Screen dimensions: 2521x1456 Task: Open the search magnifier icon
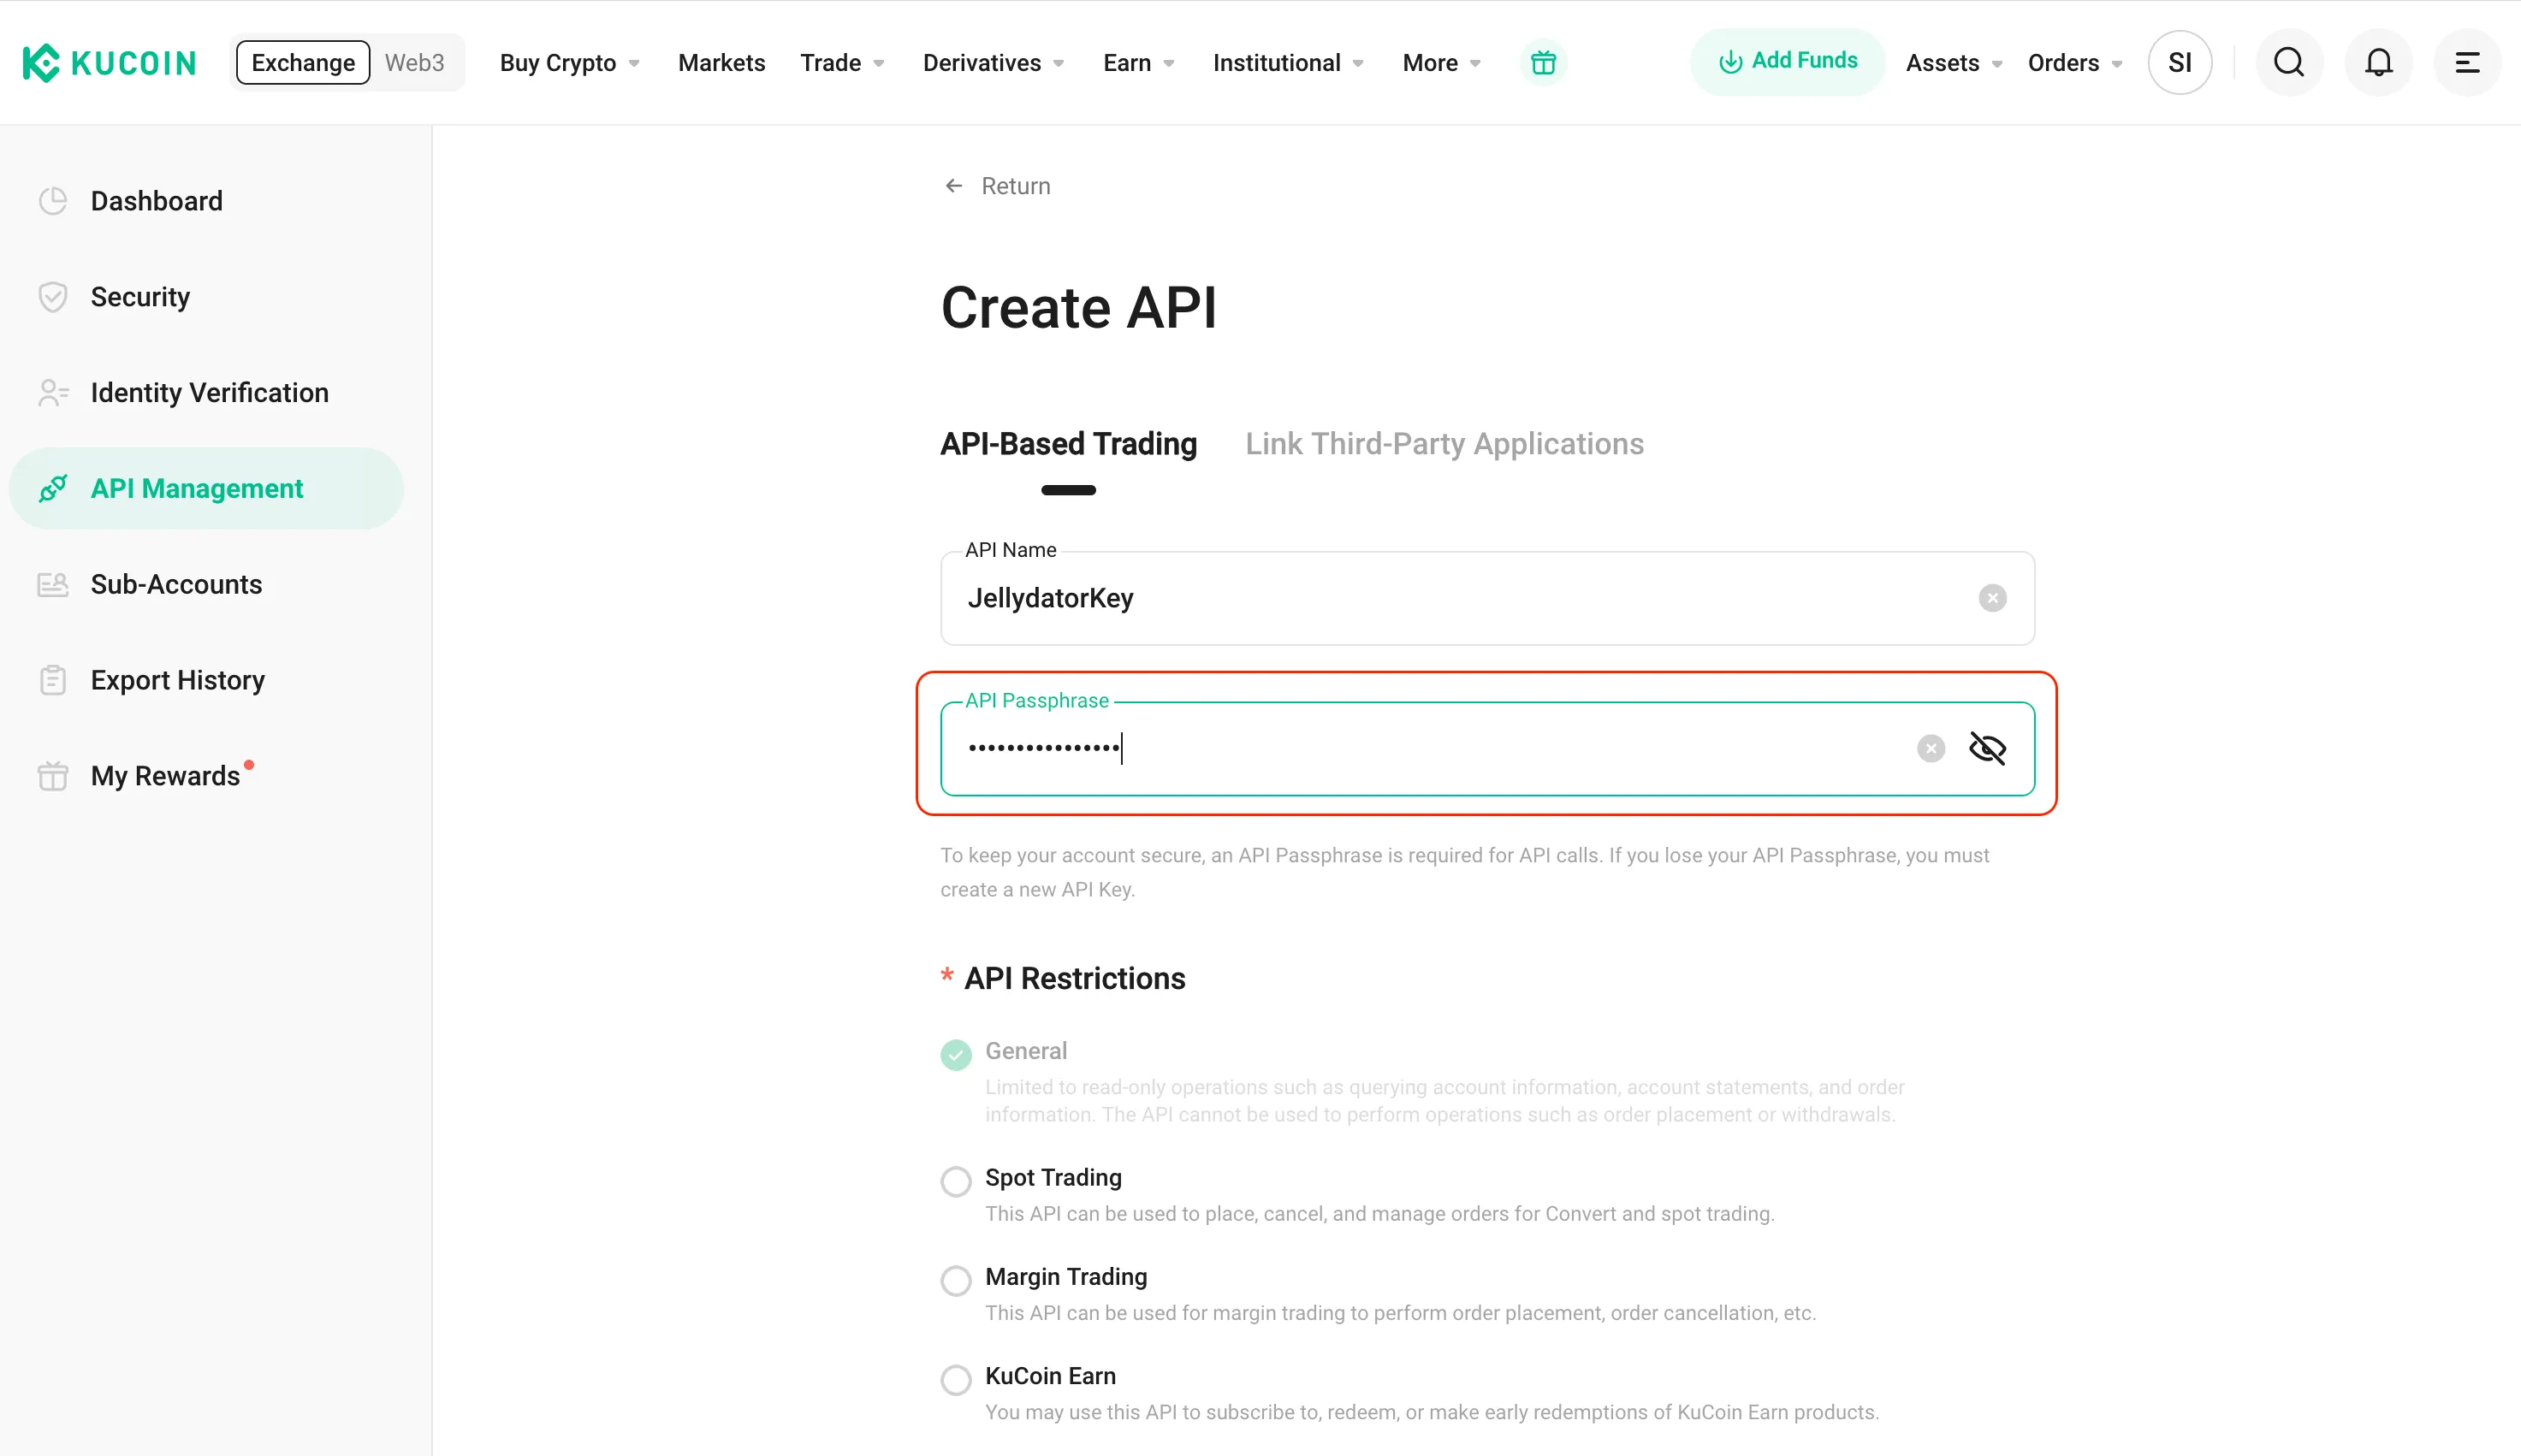2289,63
